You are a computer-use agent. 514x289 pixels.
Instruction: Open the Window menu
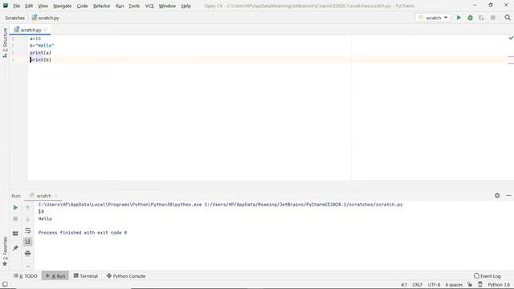pos(167,6)
